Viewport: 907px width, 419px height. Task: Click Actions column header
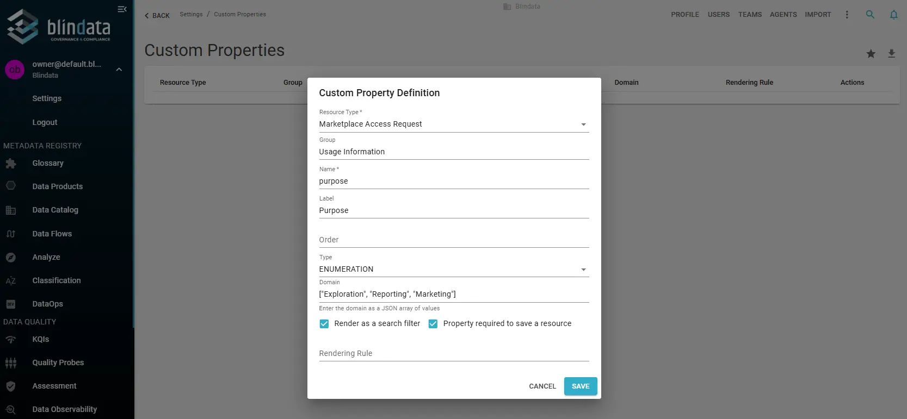pos(852,83)
